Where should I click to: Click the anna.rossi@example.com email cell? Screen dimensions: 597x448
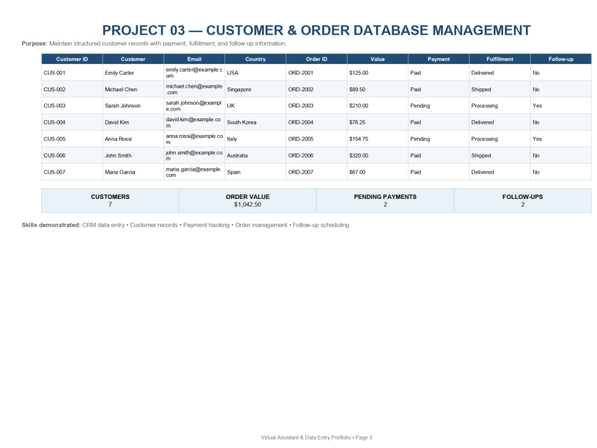pyautogui.click(x=194, y=139)
